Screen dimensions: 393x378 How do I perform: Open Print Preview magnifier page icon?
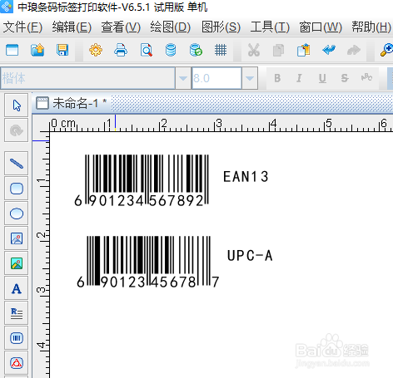pos(146,50)
